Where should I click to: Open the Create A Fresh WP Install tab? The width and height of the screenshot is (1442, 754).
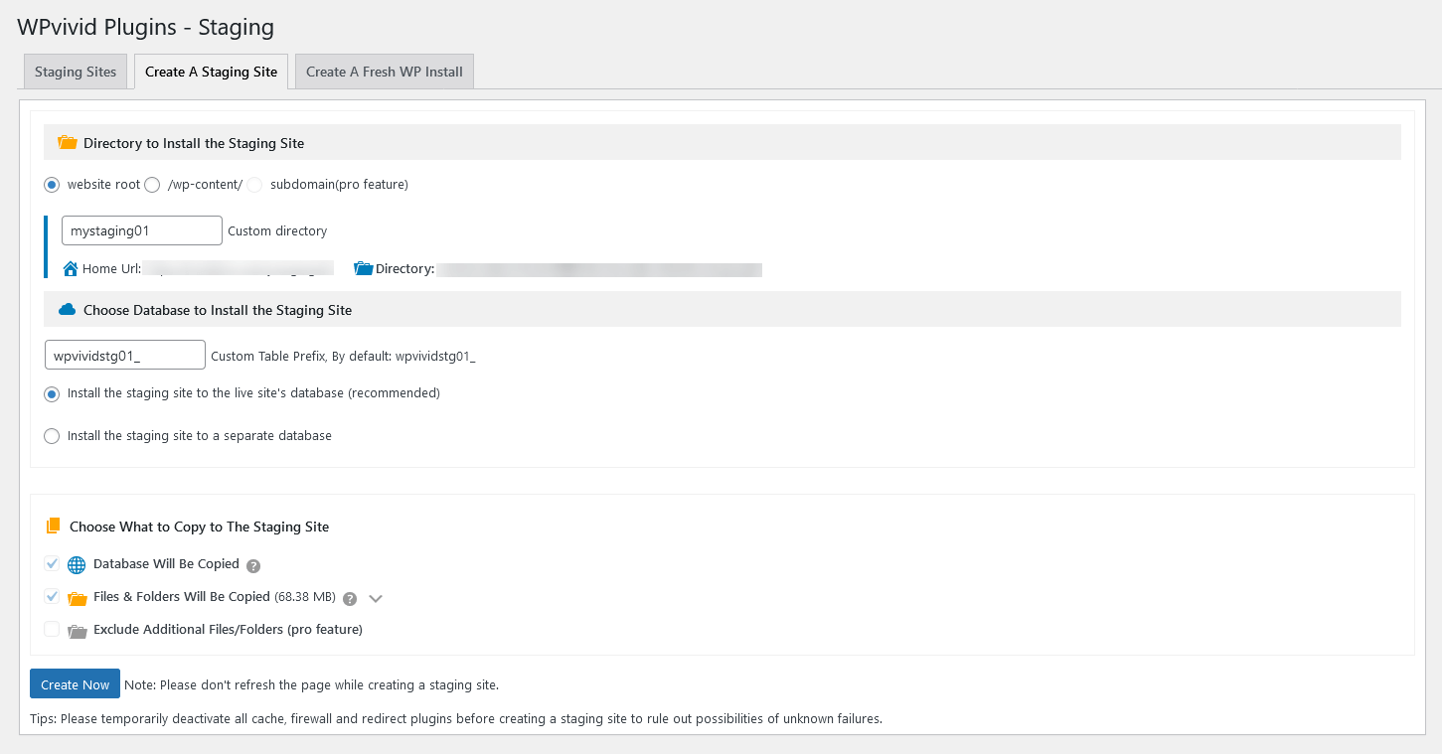385,72
